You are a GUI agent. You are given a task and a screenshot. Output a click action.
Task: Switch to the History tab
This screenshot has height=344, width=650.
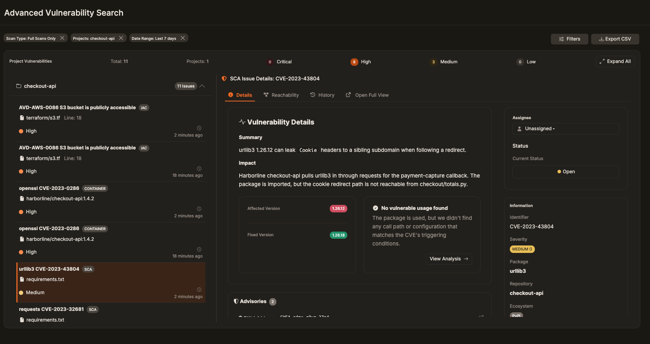click(322, 95)
